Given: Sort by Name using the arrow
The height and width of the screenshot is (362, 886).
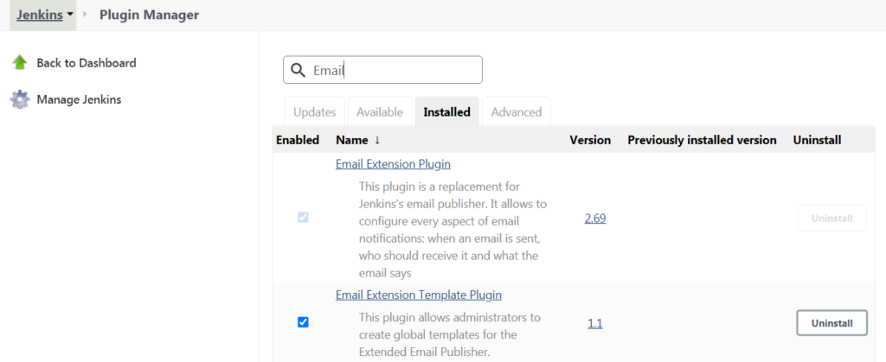Looking at the screenshot, I should coord(377,140).
